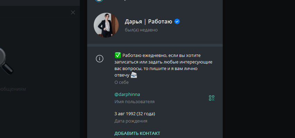Click the info circle icon beside the bio

coord(100,59)
